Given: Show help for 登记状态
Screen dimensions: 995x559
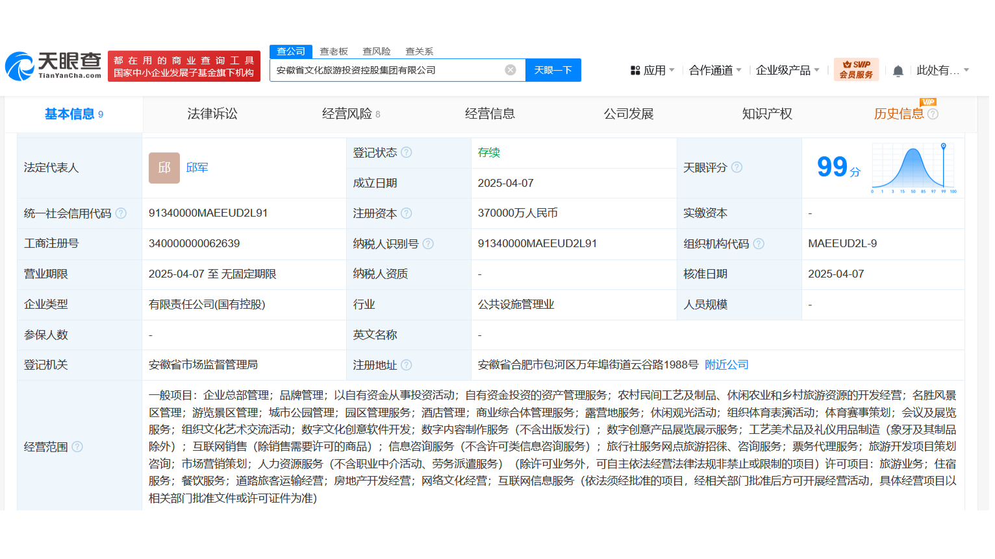Looking at the screenshot, I should (x=406, y=152).
